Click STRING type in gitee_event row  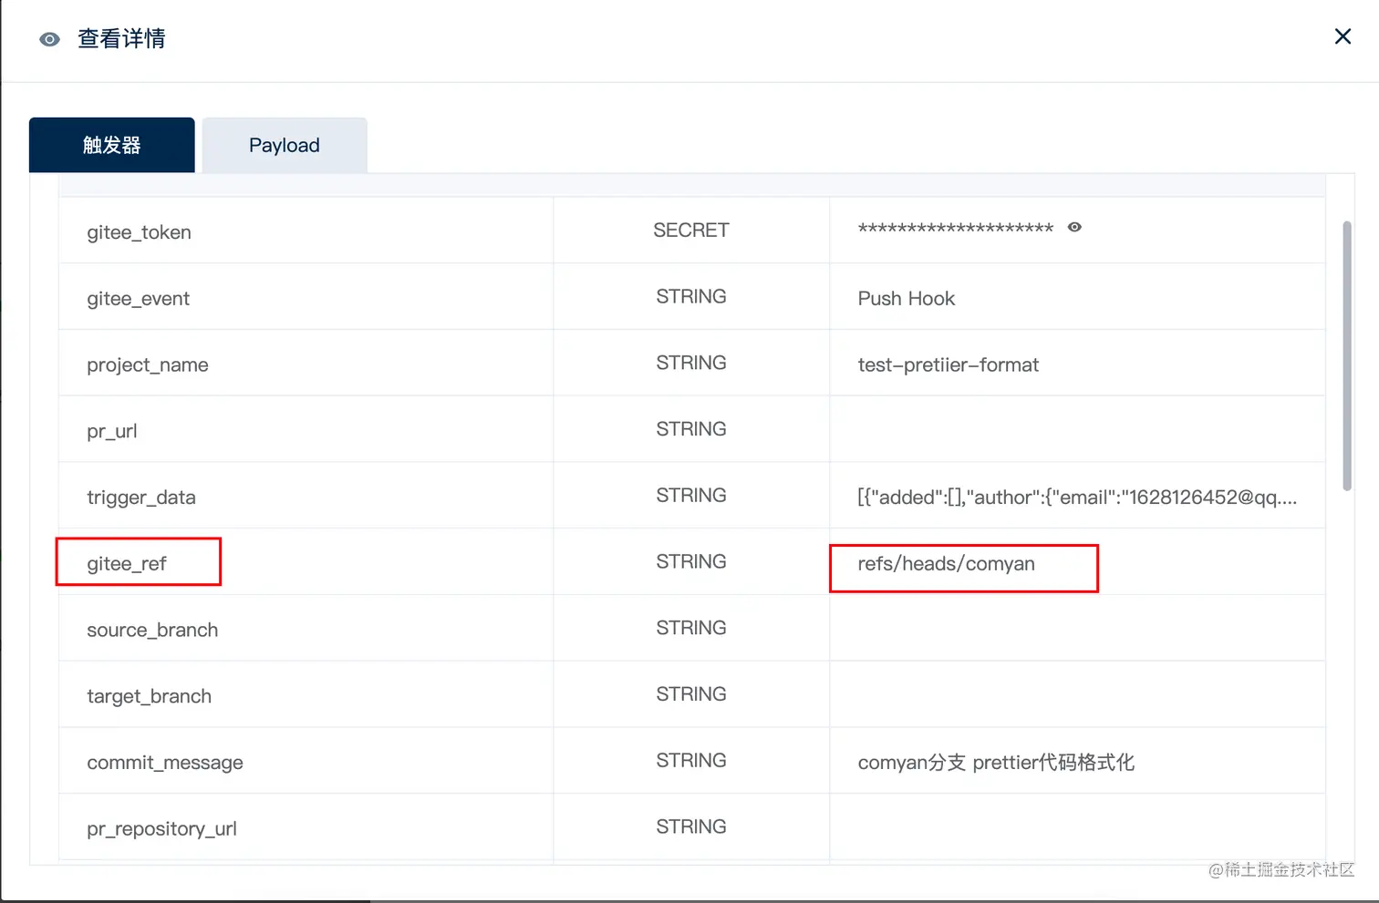pos(691,297)
